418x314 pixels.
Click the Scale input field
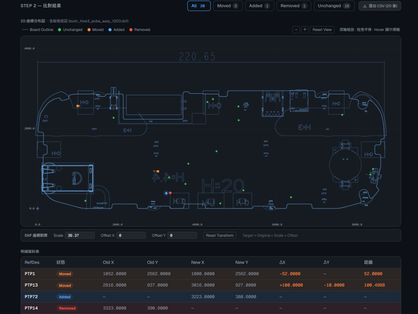[x=80, y=235]
